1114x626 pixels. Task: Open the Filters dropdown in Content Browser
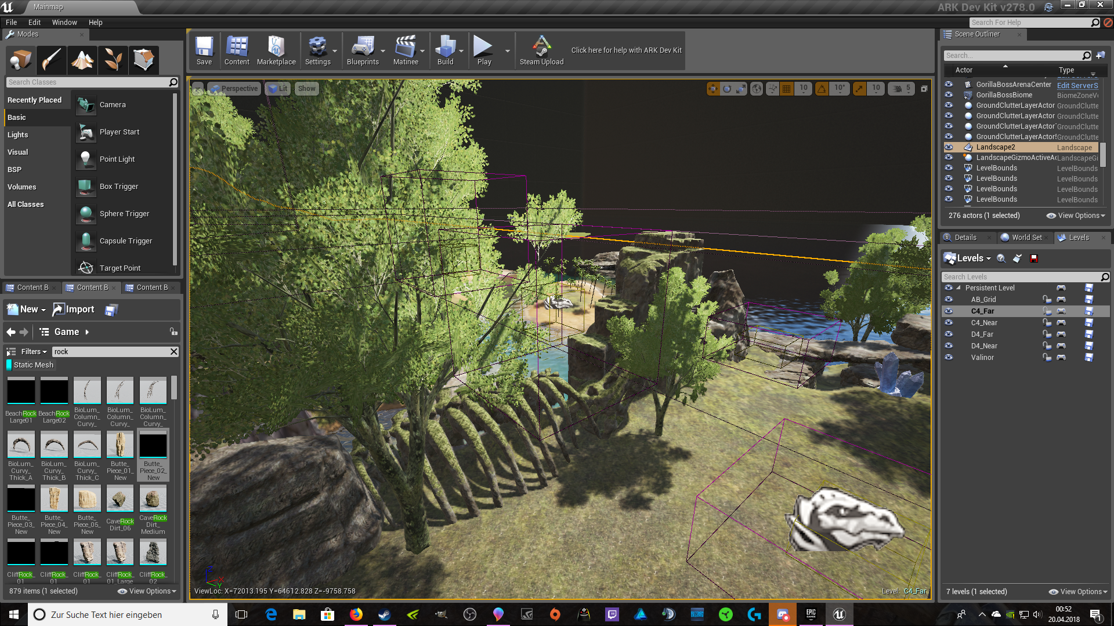(34, 352)
